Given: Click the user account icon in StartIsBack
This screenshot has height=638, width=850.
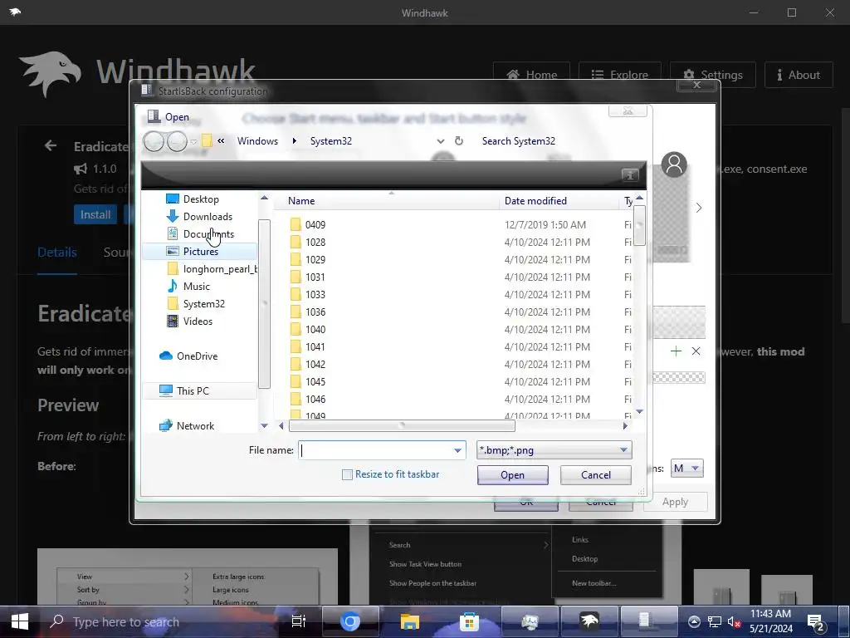Looking at the screenshot, I should (674, 164).
